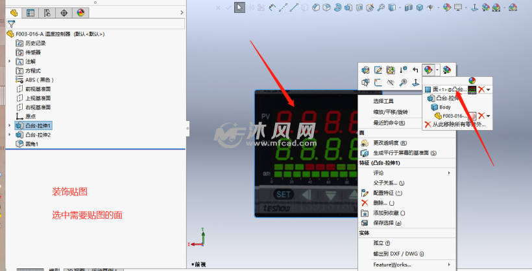Viewport: 532px width, 271px height.
Task: Click the undo-style back arrow icon
Action: (x=416, y=70)
